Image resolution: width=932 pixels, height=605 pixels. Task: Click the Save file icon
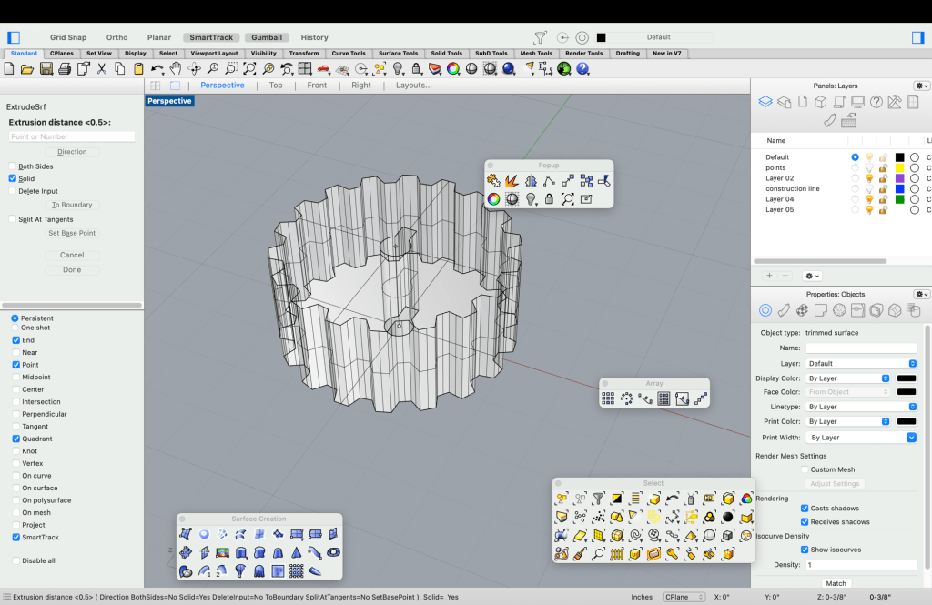[46, 69]
